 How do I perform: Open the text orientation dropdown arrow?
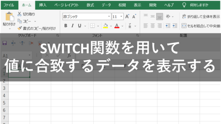tap(173, 17)
